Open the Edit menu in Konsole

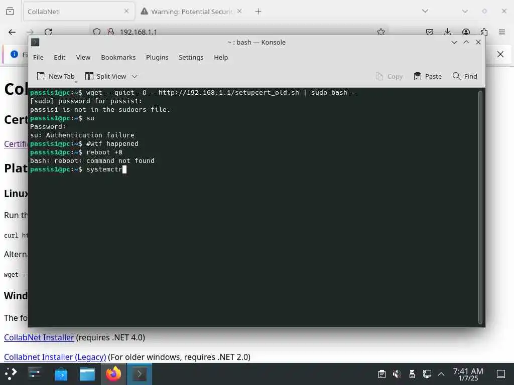pos(60,57)
